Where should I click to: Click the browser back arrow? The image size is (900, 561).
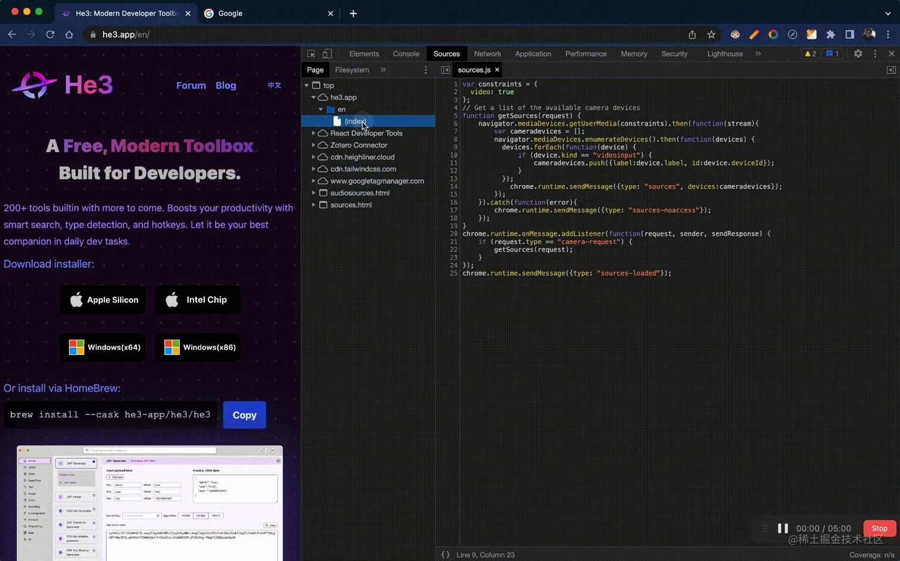(12, 35)
